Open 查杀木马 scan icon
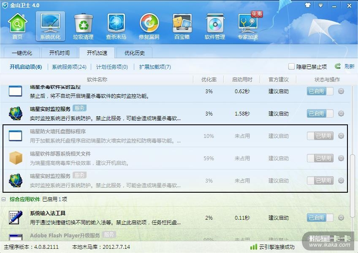The width and height of the screenshot is (358, 253). click(116, 26)
